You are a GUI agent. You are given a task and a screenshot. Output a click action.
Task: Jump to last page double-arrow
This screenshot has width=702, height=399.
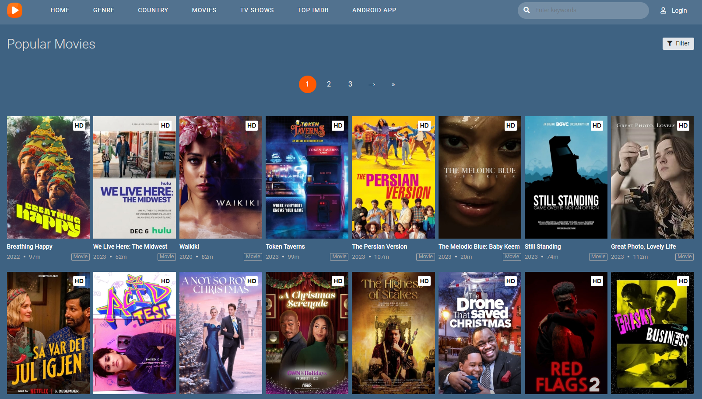point(393,84)
